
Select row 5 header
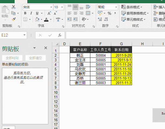[56, 69]
